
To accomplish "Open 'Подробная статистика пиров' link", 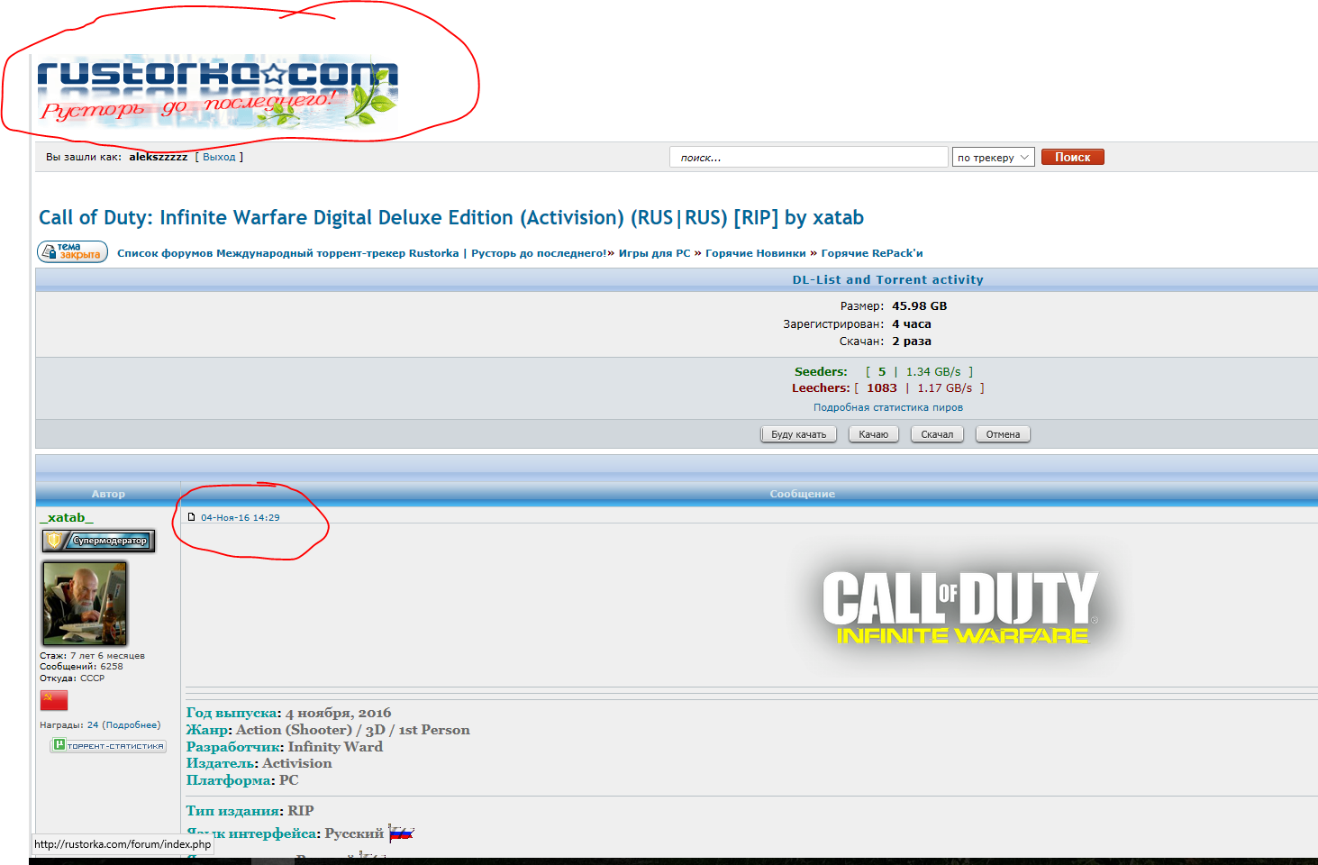I will click(887, 407).
